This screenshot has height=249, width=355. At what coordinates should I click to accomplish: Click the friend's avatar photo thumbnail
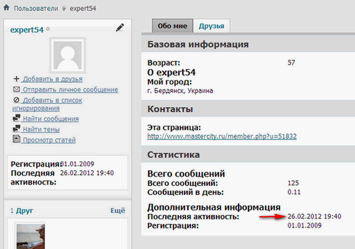pyautogui.click(x=31, y=236)
